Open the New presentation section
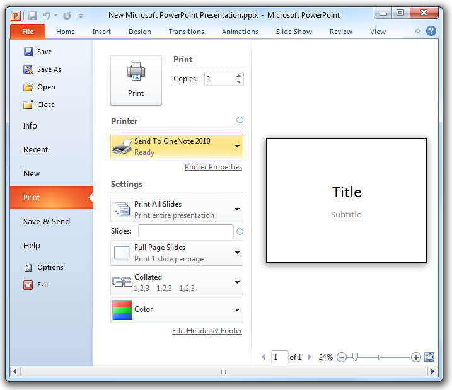Viewport: 452px width, 390px height. click(x=32, y=174)
